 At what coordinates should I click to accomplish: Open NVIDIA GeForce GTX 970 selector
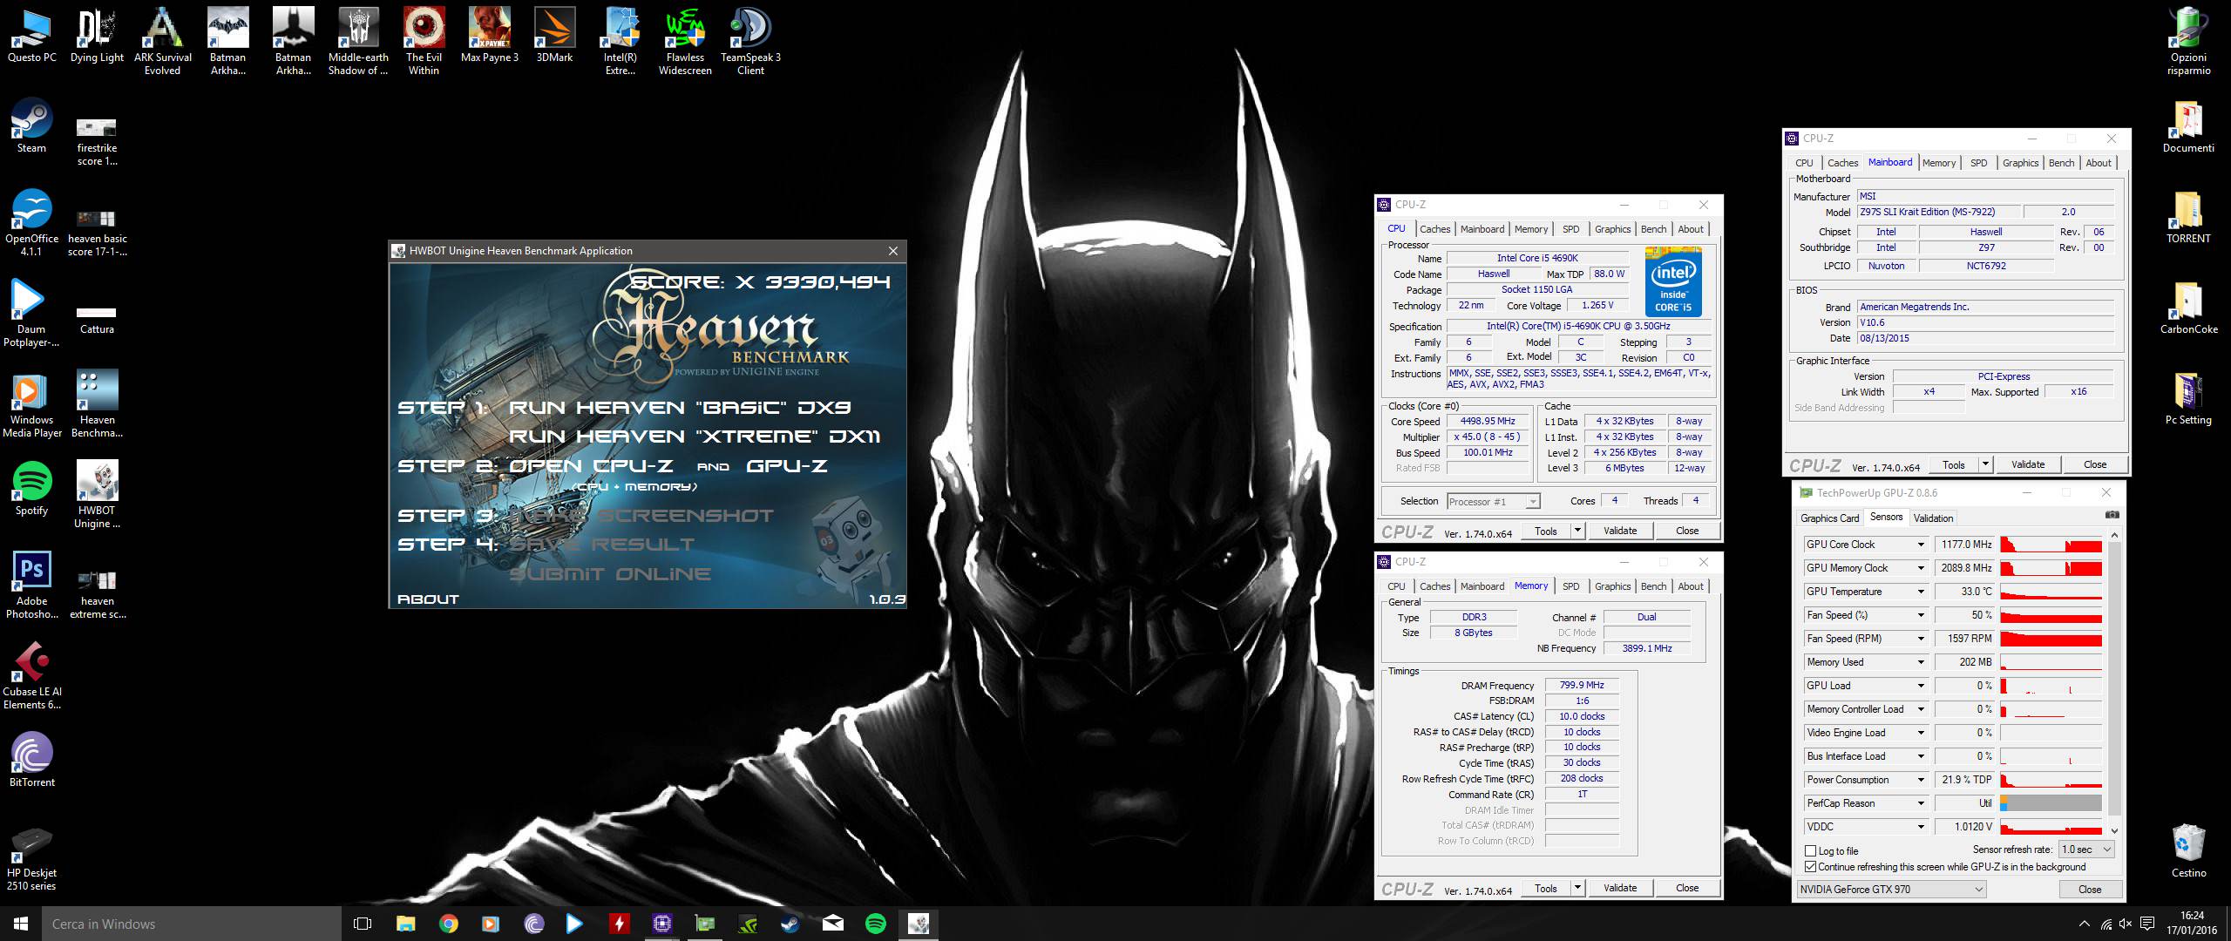click(x=1892, y=890)
